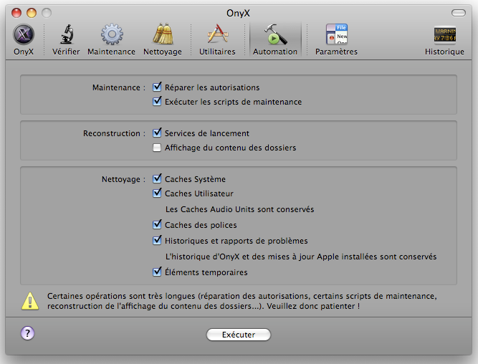The height and width of the screenshot is (364, 478).
Task: Open the OnyX info toolbar icon
Action: [x=24, y=34]
